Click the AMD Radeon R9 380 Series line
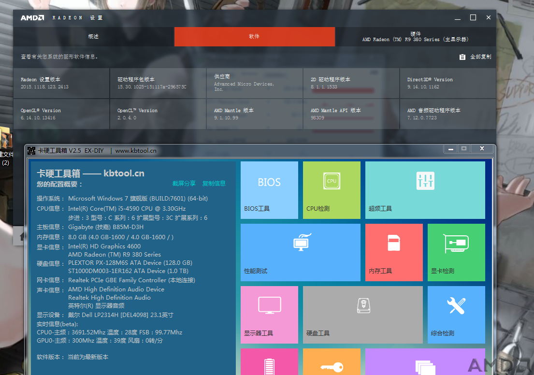534x375 pixels. (115, 254)
